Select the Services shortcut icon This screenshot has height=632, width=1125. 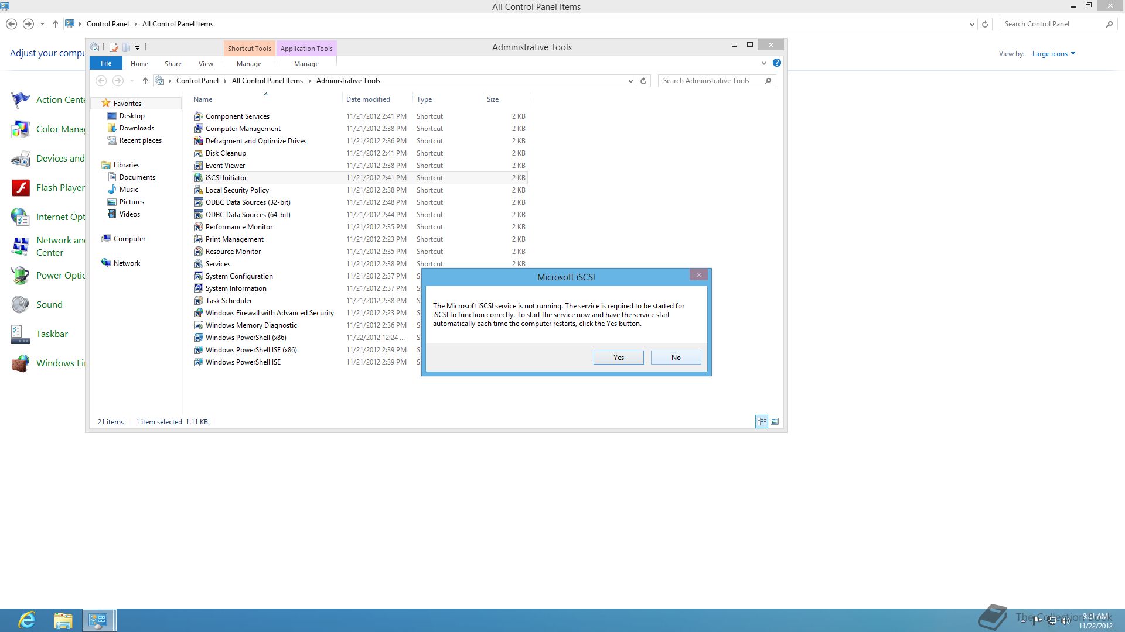click(198, 264)
